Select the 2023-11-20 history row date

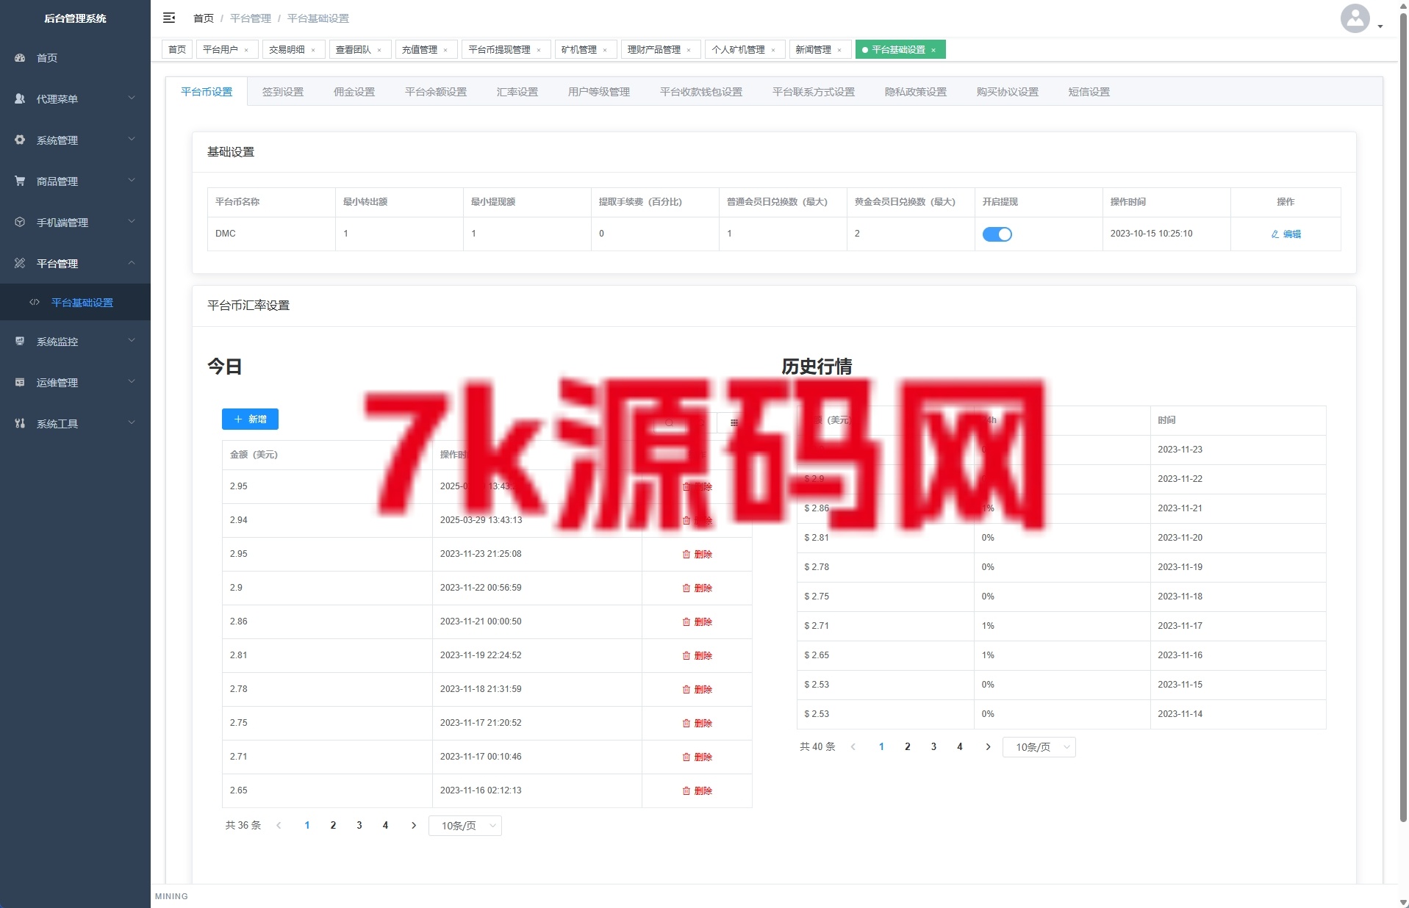click(1180, 538)
